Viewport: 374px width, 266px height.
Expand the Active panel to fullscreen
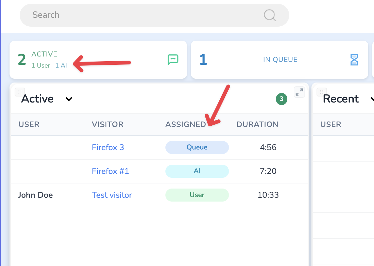click(299, 92)
